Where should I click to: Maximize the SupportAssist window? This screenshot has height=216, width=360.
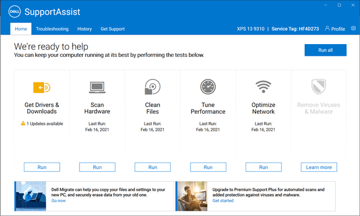click(339, 5)
